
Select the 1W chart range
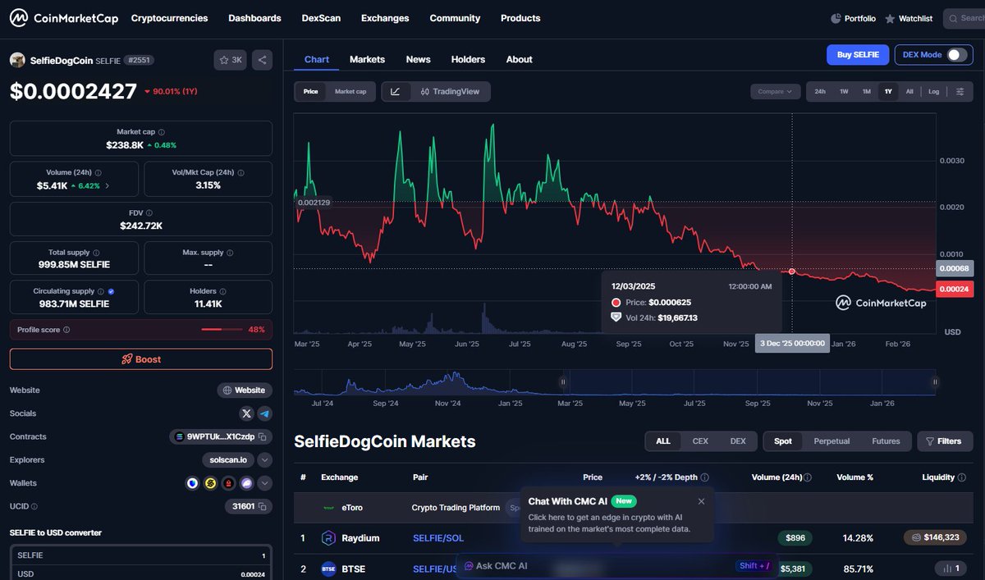844,92
